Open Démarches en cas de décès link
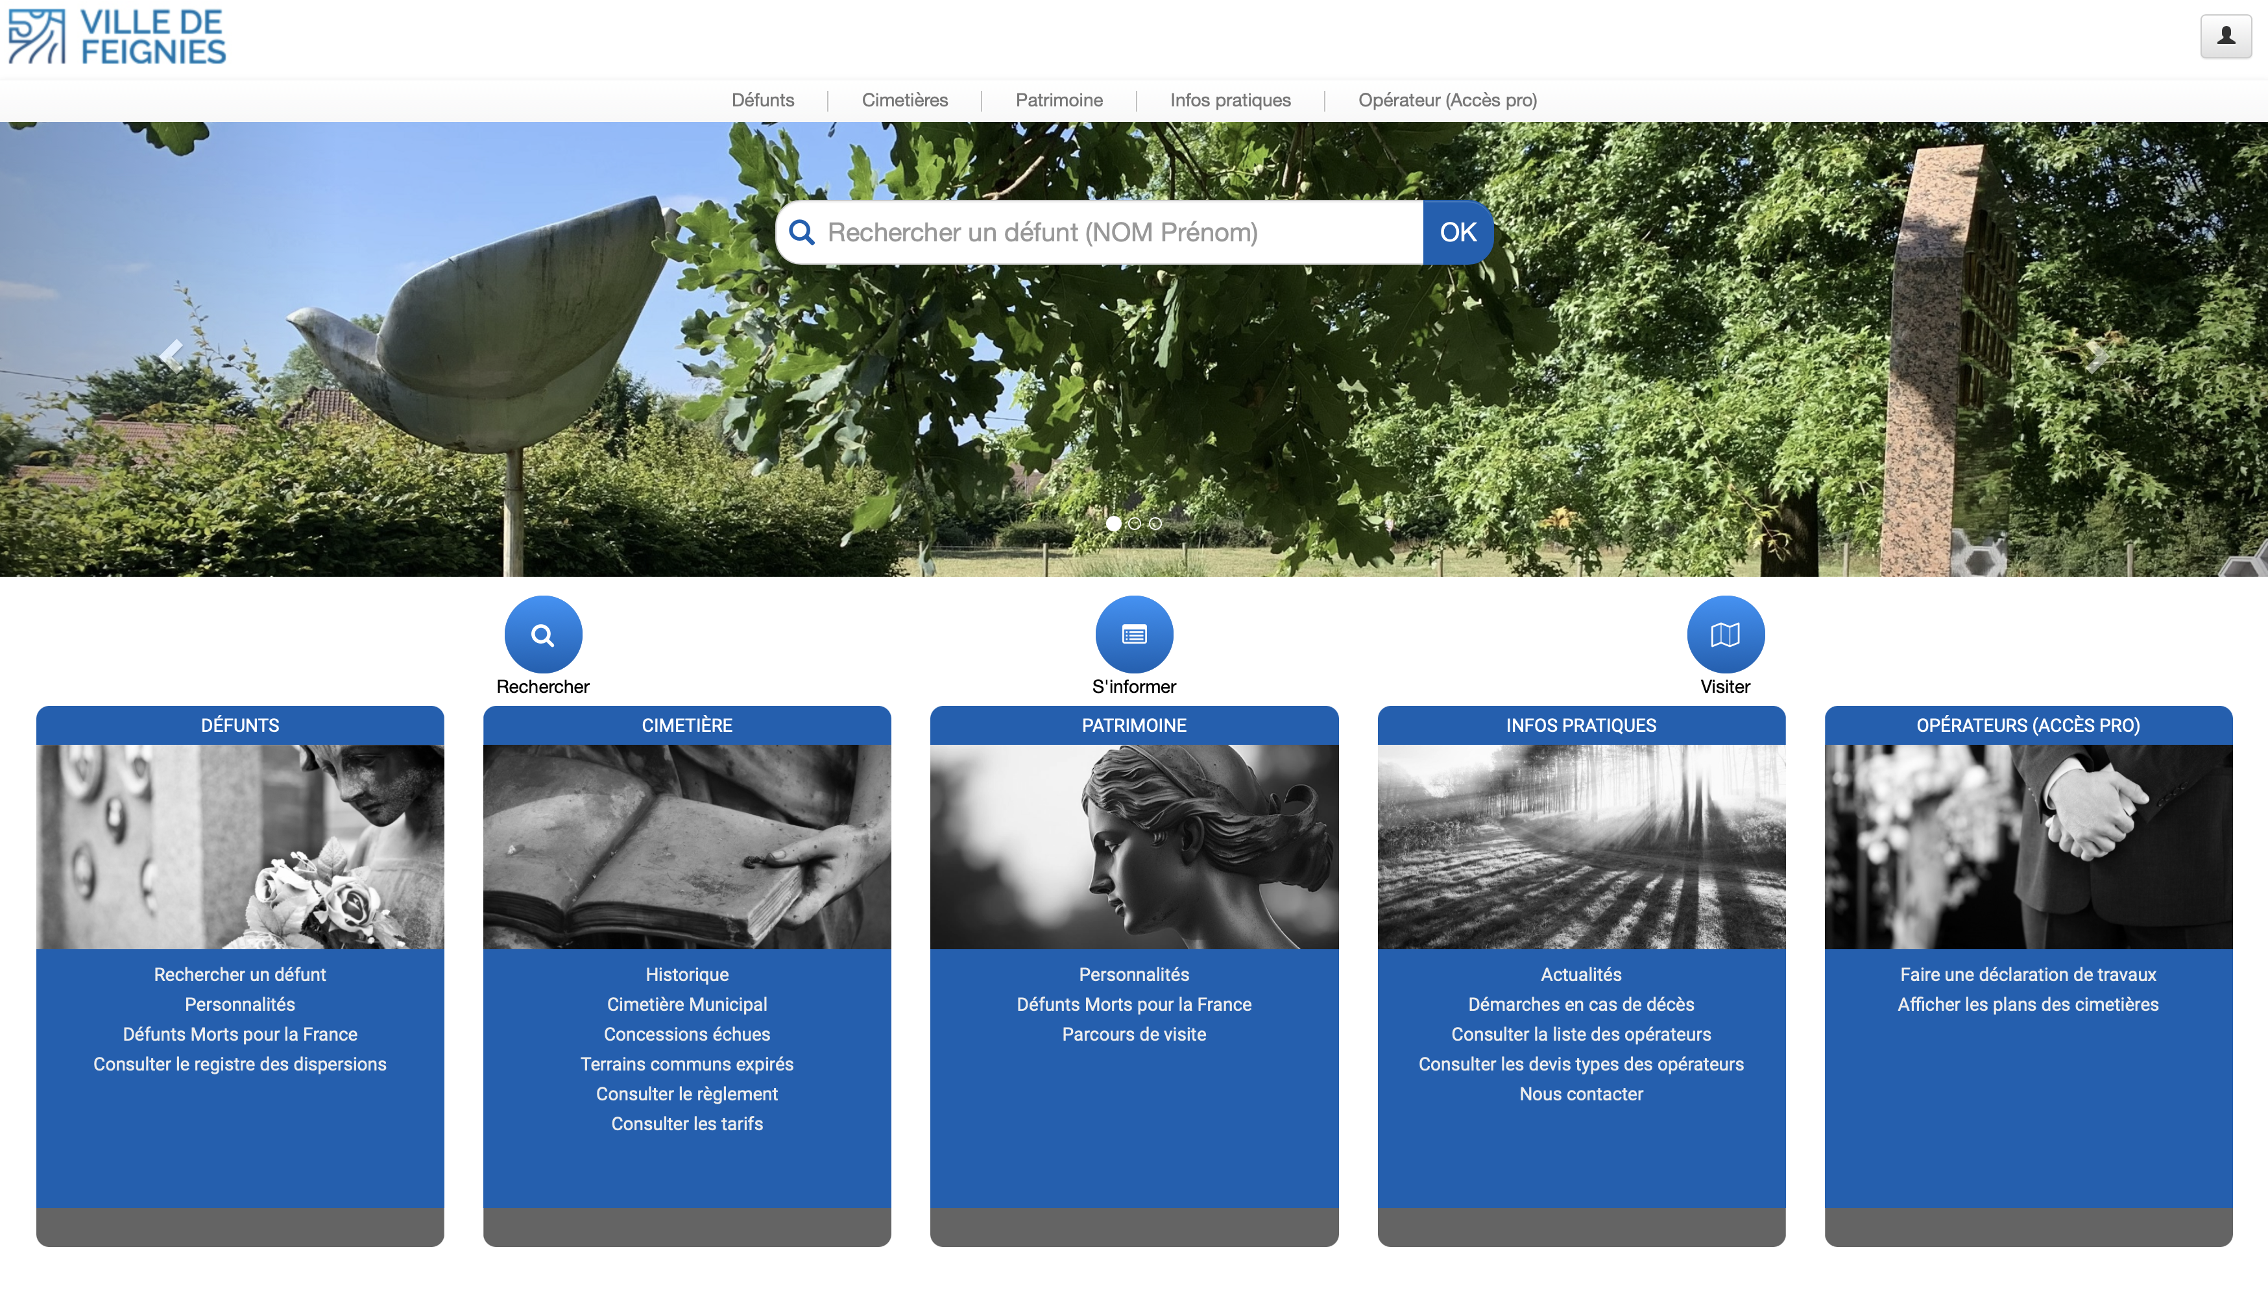The image size is (2268, 1295). 1581,1004
